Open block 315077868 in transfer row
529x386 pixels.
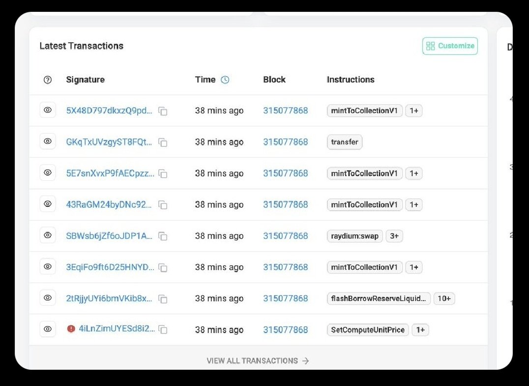(x=286, y=142)
